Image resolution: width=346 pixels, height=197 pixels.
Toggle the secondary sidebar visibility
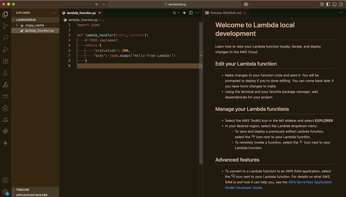(341, 4)
